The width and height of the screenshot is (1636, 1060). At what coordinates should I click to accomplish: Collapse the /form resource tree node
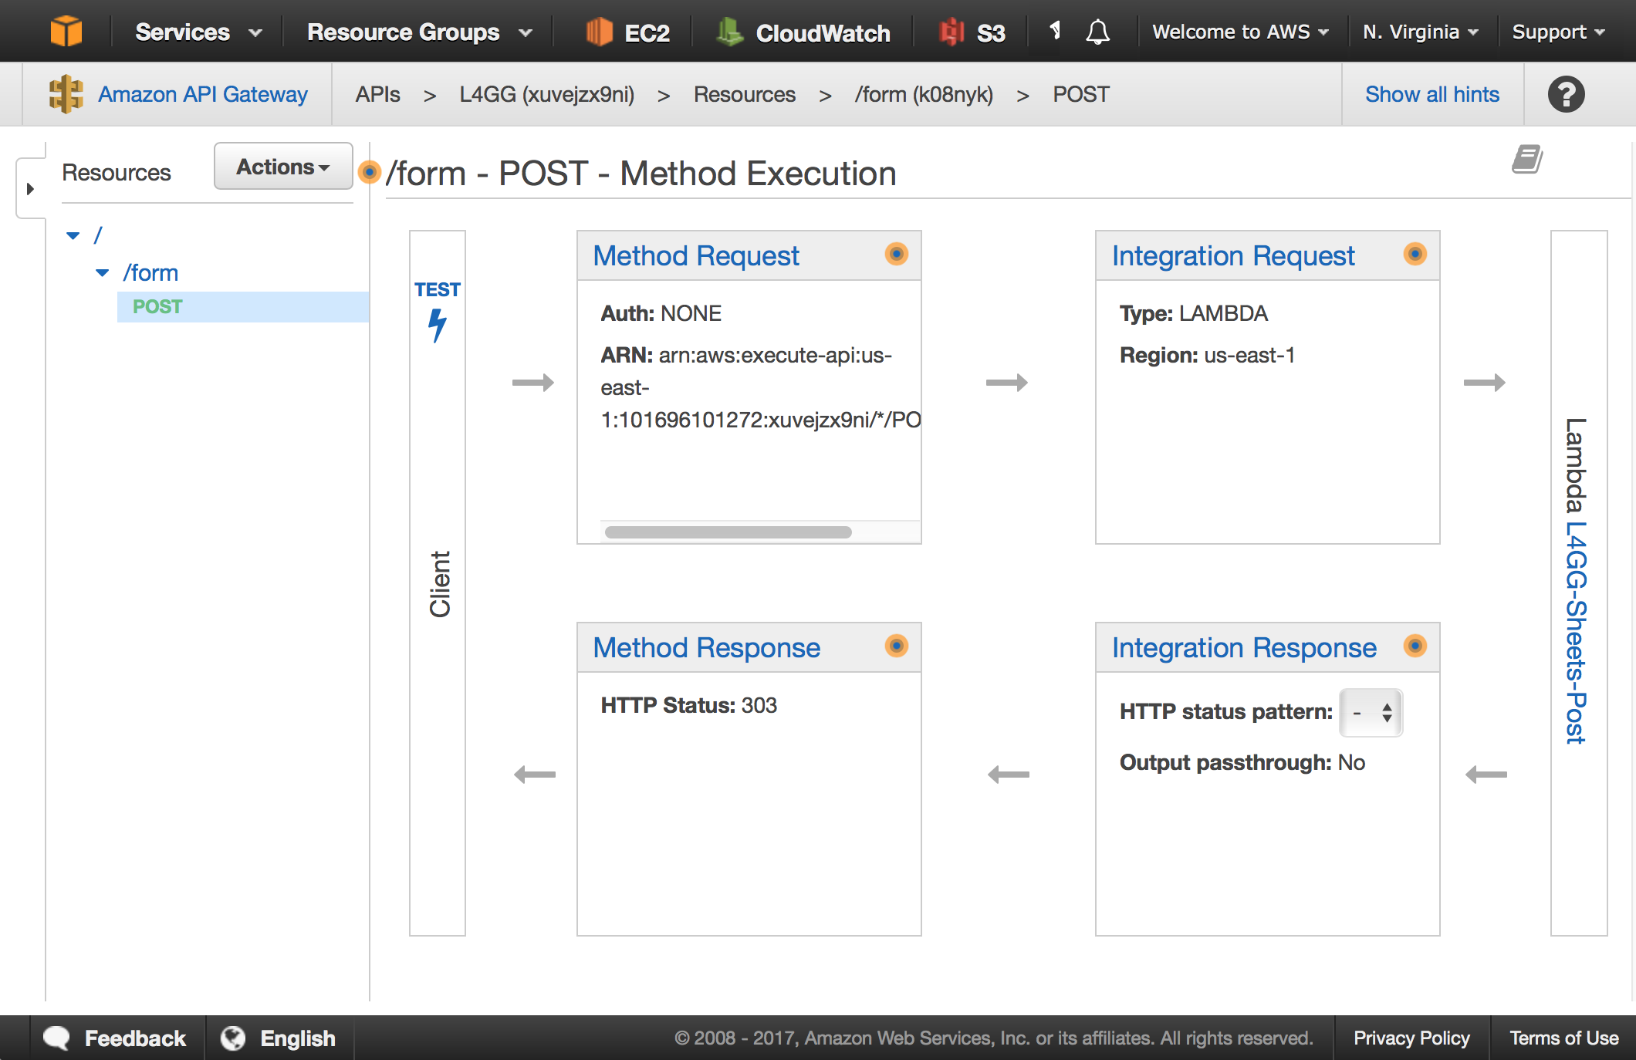click(102, 272)
